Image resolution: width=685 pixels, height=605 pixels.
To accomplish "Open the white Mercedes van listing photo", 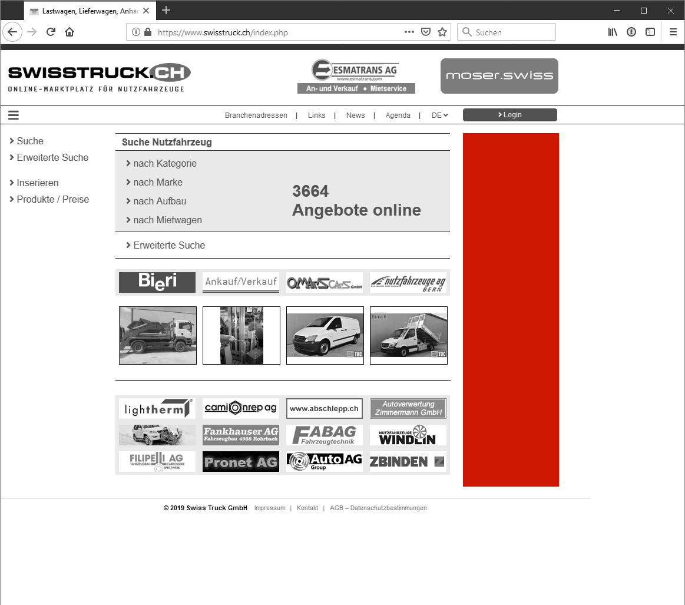I will [325, 335].
